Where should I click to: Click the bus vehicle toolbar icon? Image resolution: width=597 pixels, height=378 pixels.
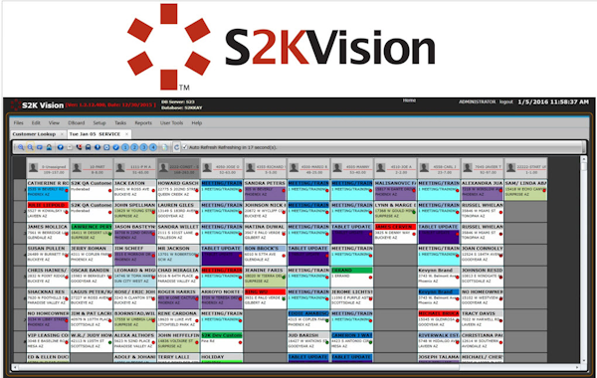[88, 147]
